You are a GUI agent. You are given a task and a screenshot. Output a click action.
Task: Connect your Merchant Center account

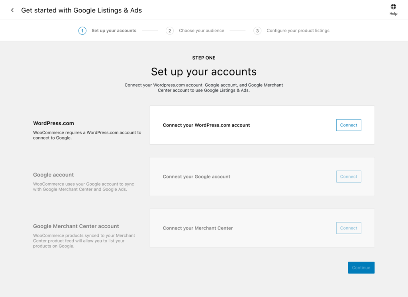pyautogui.click(x=348, y=228)
